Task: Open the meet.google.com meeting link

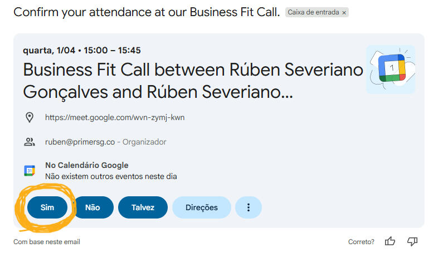Action: [123, 117]
